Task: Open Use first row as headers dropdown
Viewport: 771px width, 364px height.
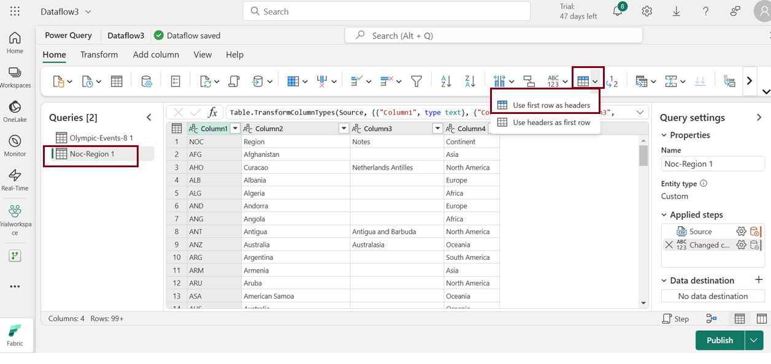Action: click(x=595, y=81)
